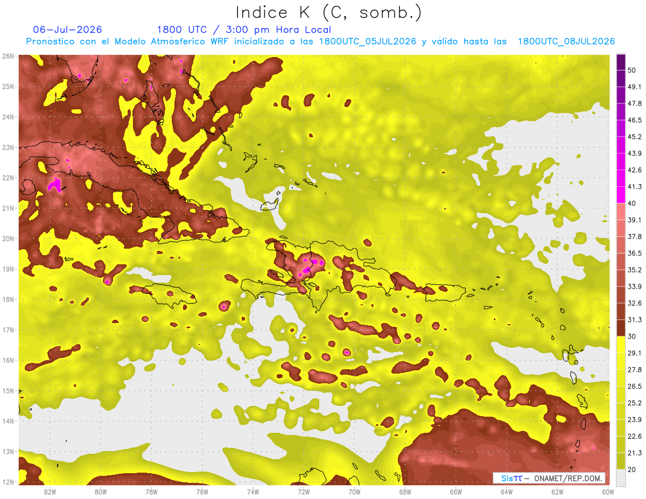Click the 20N latitude label
This screenshot has width=646, height=499.
(x=8, y=238)
